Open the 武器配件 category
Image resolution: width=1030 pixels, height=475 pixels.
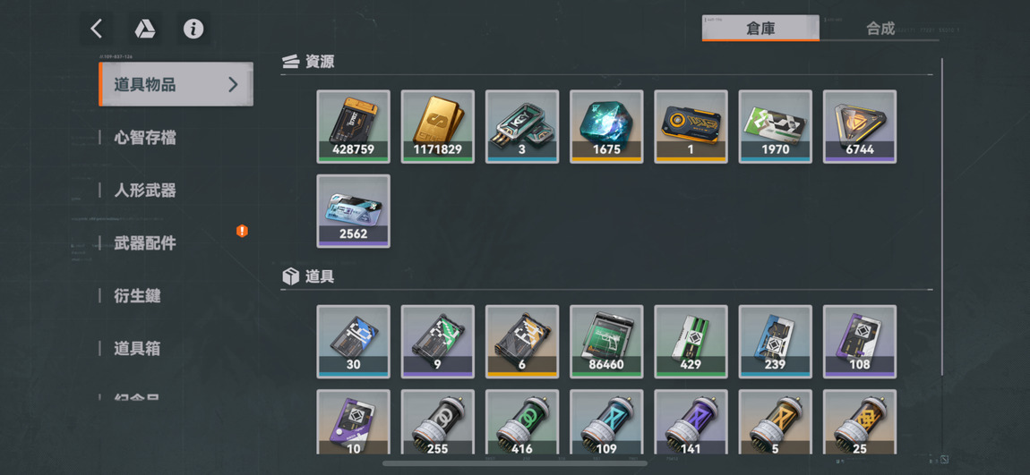tap(144, 243)
